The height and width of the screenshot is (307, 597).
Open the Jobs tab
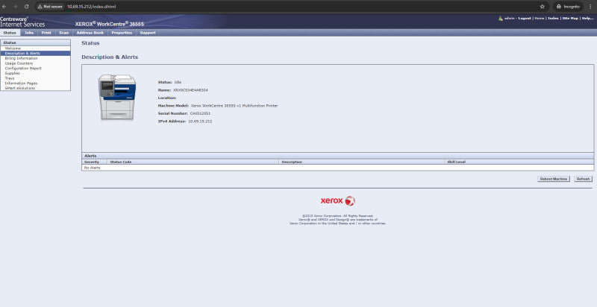[x=29, y=33]
